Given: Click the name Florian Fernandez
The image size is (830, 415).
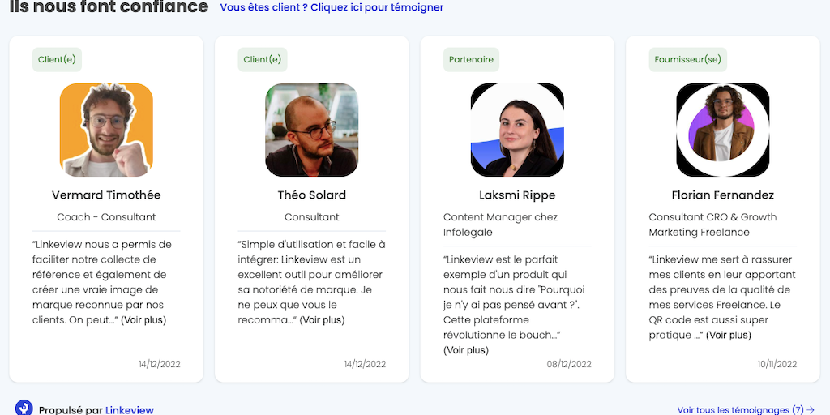Looking at the screenshot, I should [723, 195].
